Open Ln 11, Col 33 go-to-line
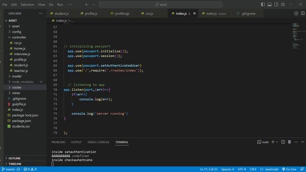Viewport: 306px width, 172px height. 208,169
